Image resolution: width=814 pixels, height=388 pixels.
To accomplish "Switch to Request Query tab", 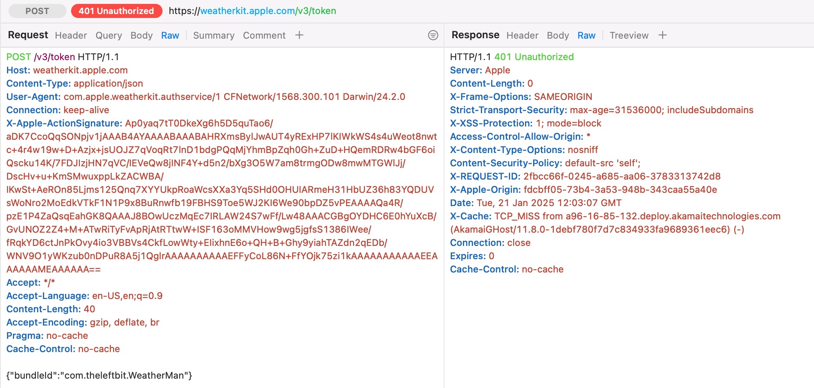I will [109, 36].
